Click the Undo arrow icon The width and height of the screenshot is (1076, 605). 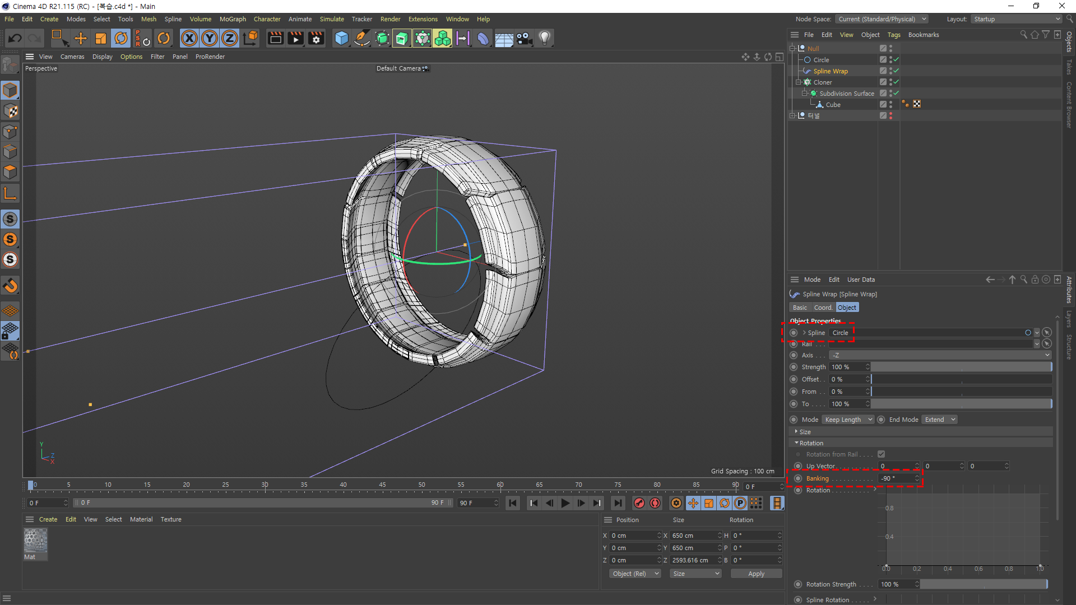[x=15, y=38]
